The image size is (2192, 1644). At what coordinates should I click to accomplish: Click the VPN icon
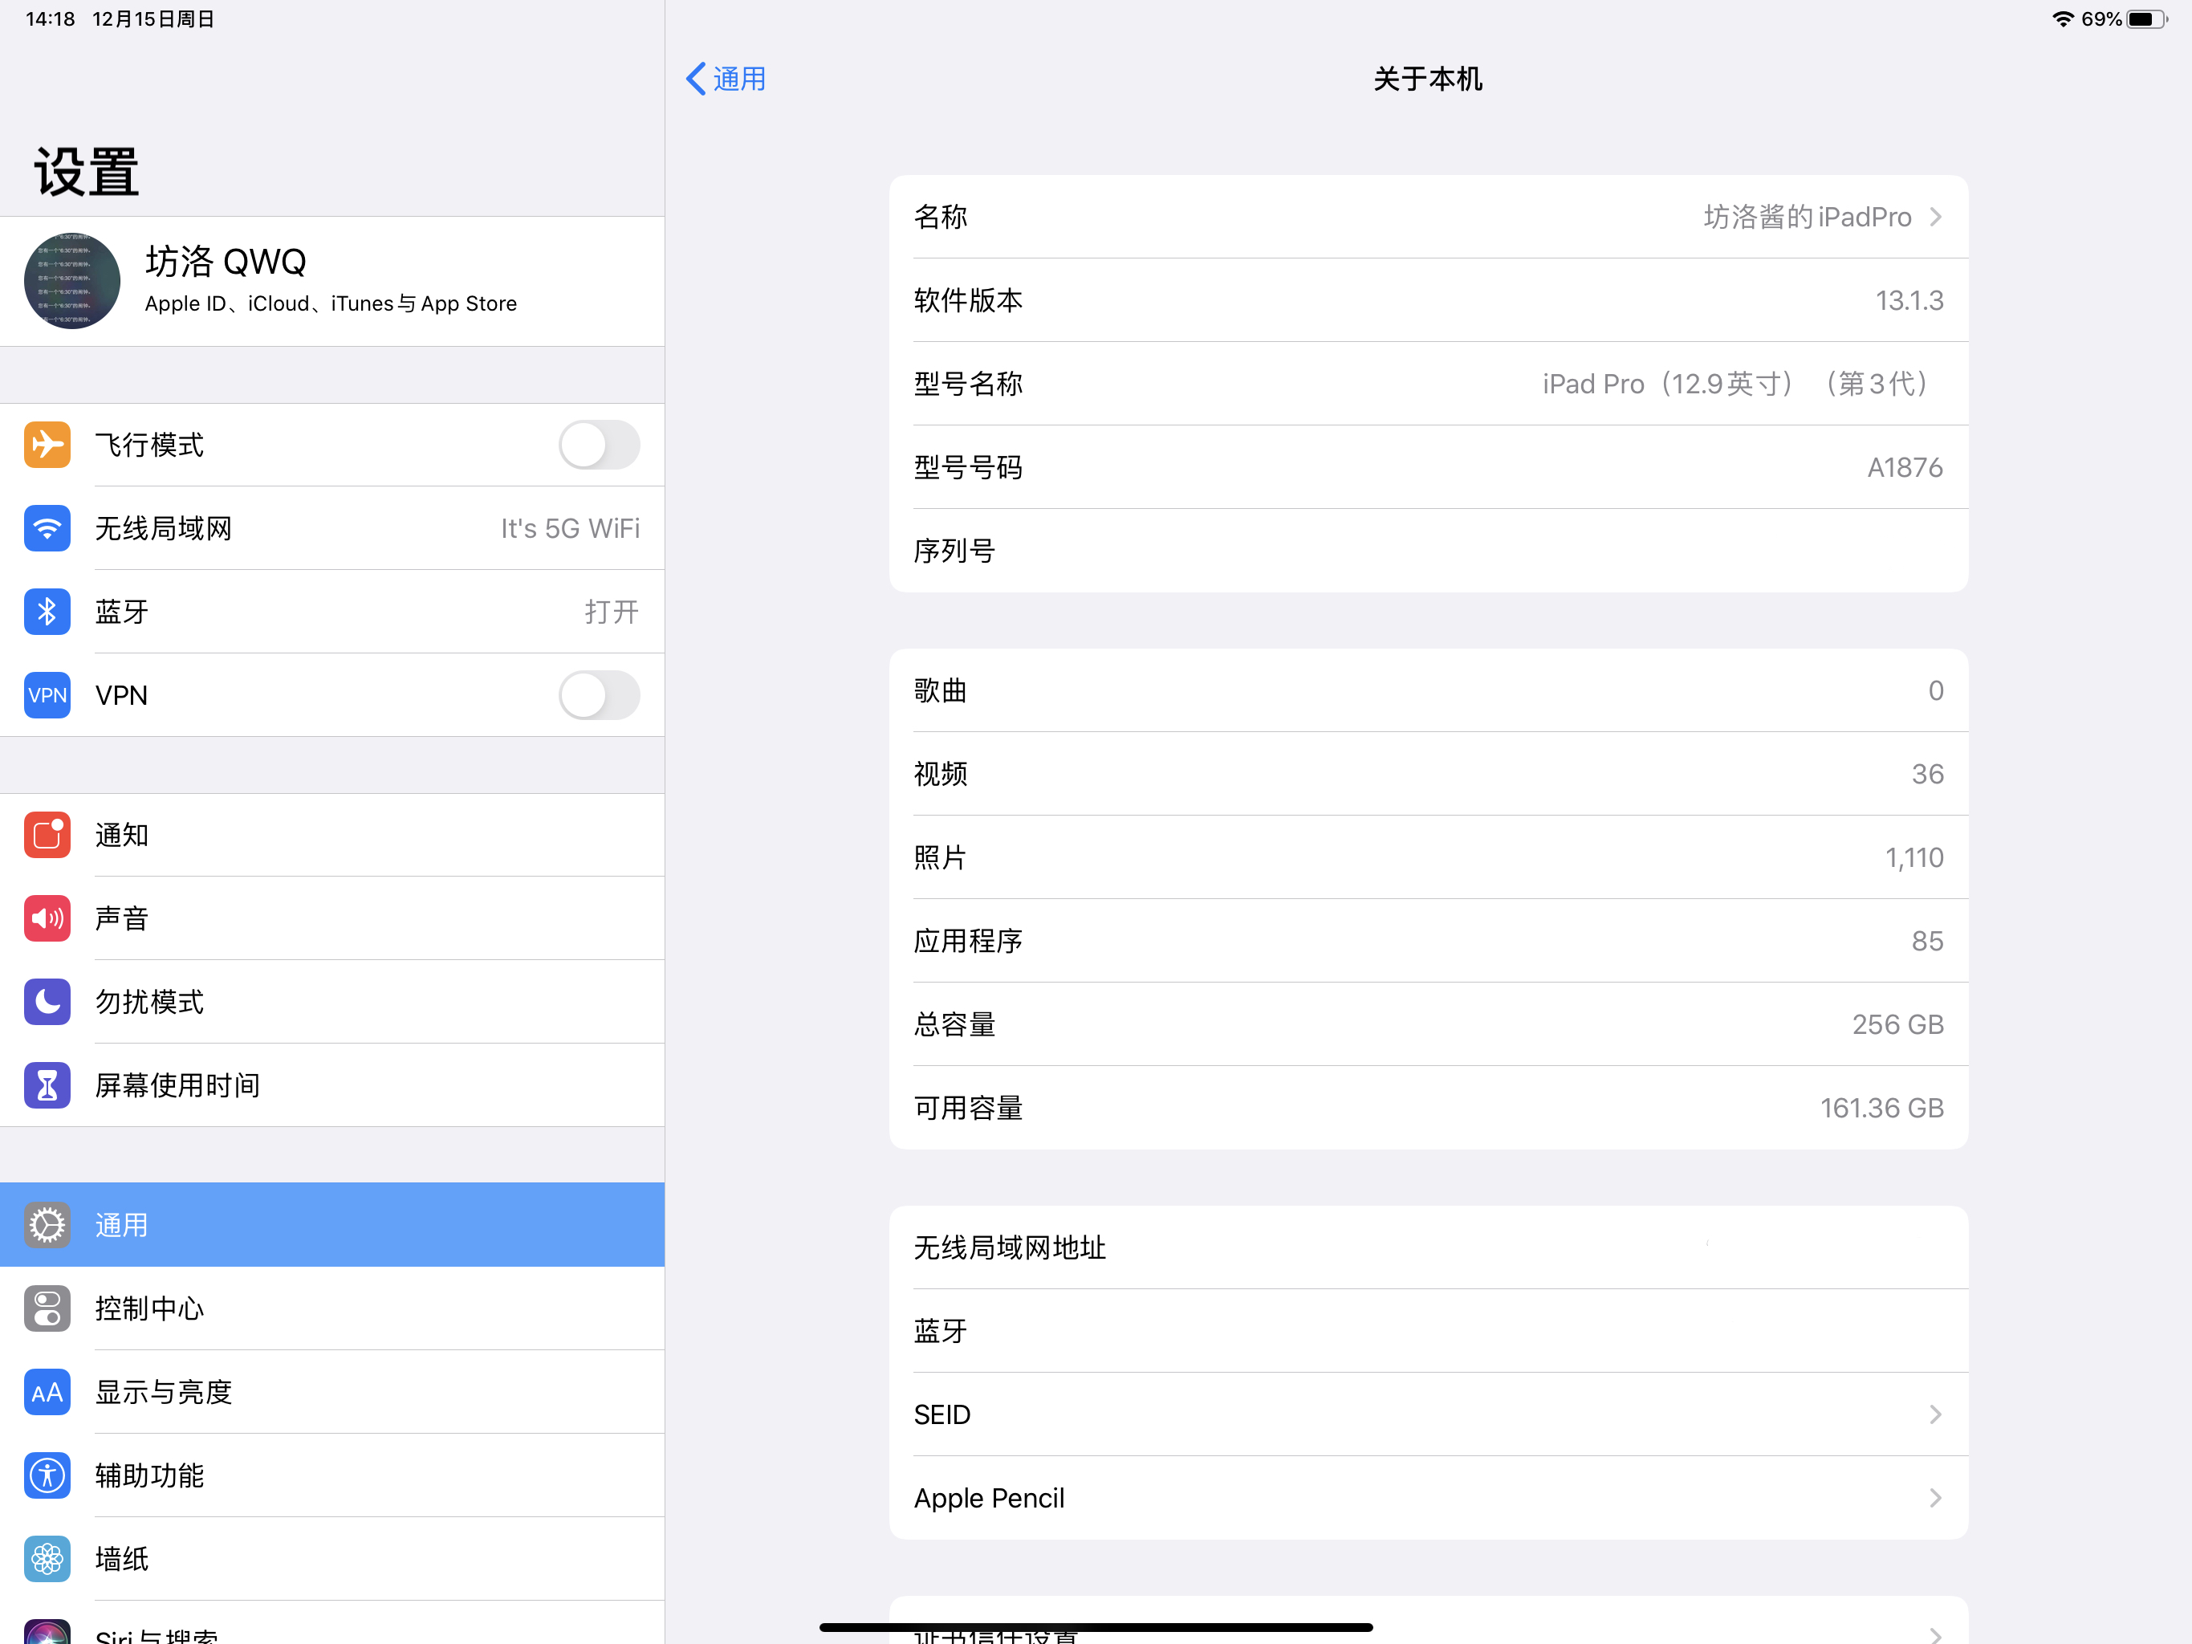47,694
